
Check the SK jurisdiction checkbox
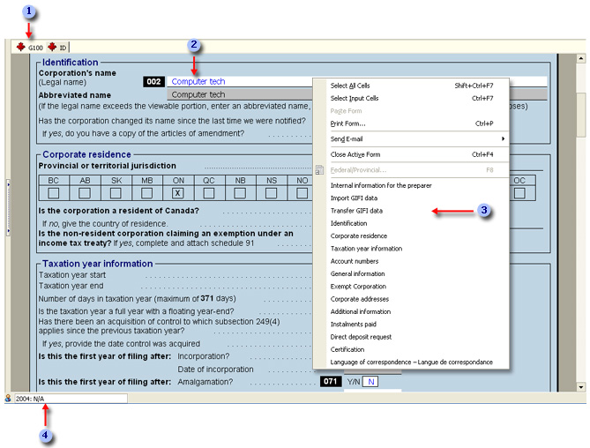(116, 193)
